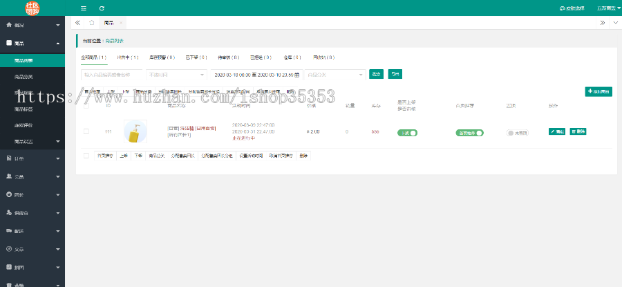This screenshot has height=287, width=622.
Task: Toggle the sidebar with the hamburger icon
Action: (x=84, y=8)
